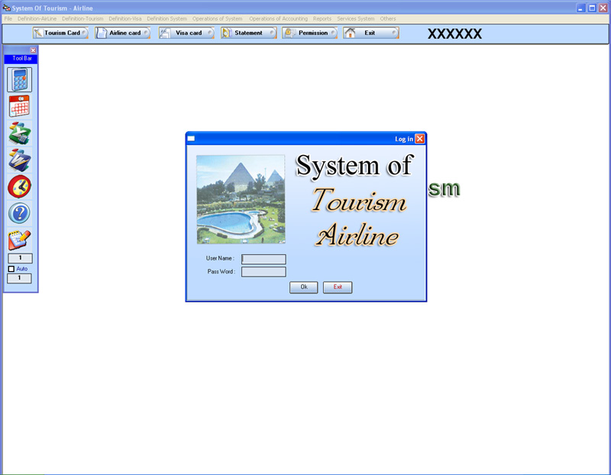Open help via the question mark icon
611x475 pixels.
(x=20, y=213)
